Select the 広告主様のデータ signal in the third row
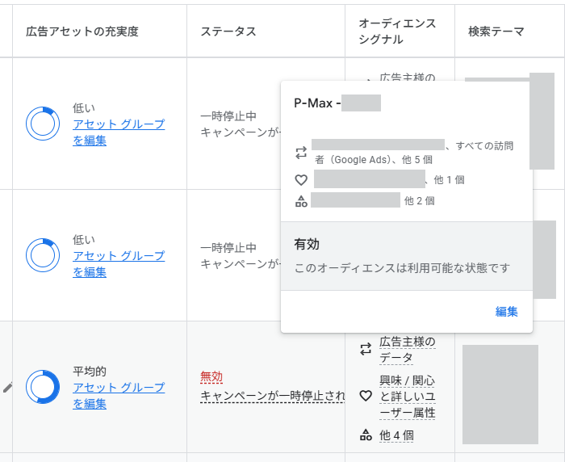The height and width of the screenshot is (462, 565). 407,350
